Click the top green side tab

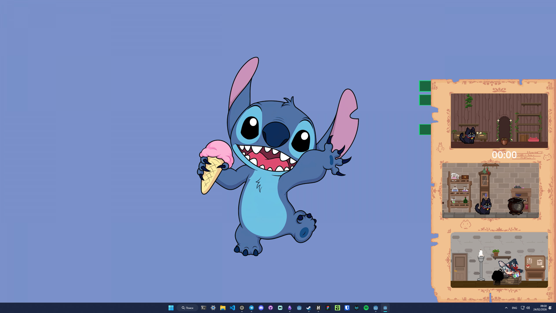point(425,86)
